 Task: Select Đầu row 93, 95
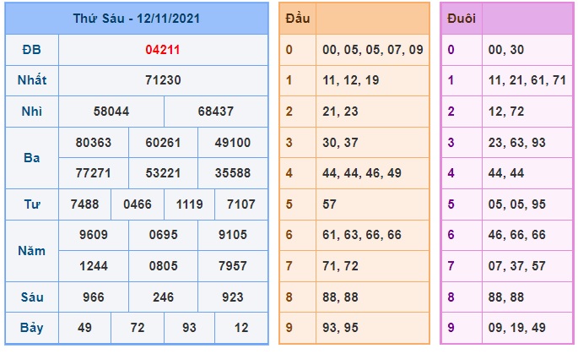(340, 328)
